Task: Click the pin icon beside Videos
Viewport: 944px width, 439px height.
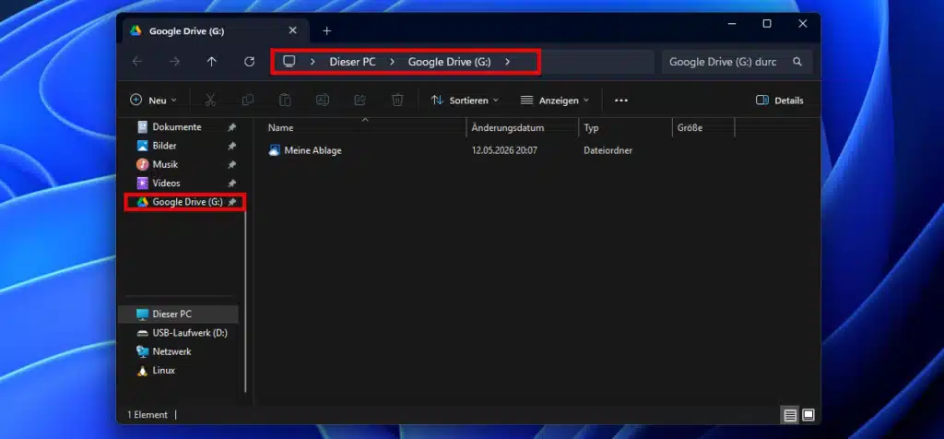Action: coord(231,184)
